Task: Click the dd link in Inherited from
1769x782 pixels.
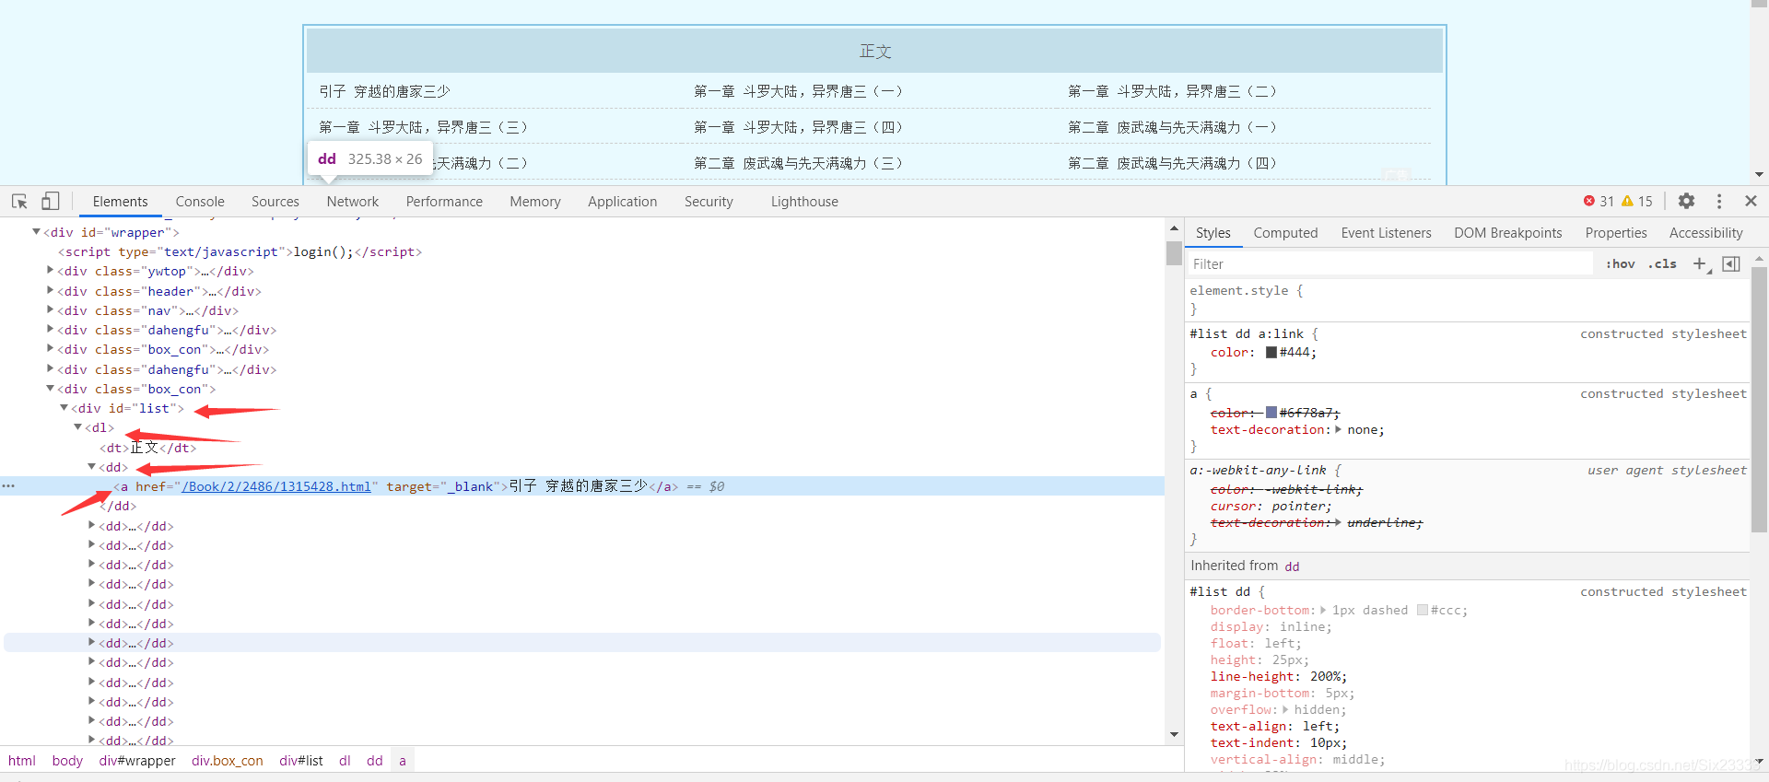Action: point(1292,566)
